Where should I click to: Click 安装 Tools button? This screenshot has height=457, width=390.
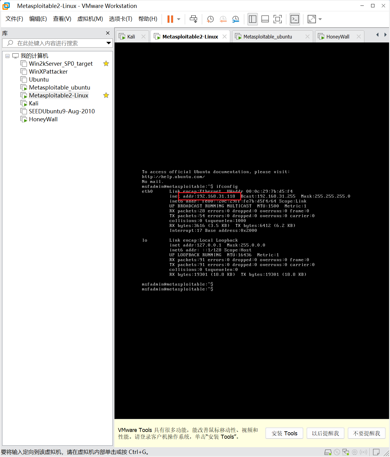284,433
